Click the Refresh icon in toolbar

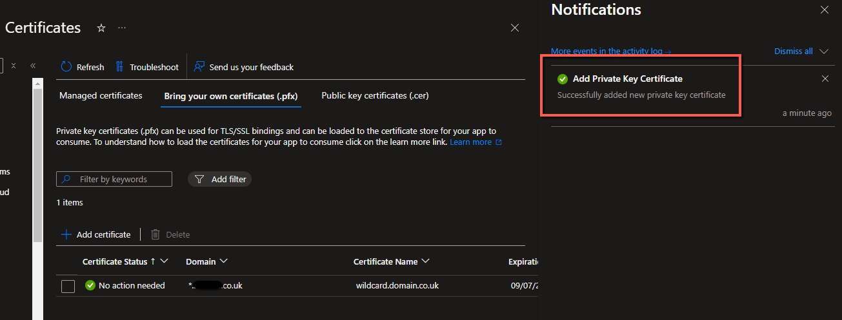[x=66, y=67]
